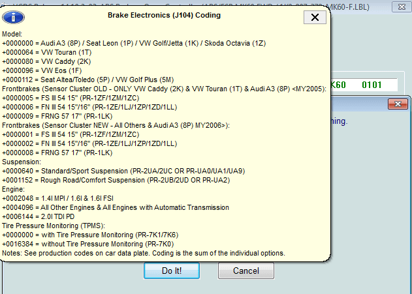Select the 'Notes: See production codes' line
Viewport: 412px width, 294px height.
click(144, 253)
